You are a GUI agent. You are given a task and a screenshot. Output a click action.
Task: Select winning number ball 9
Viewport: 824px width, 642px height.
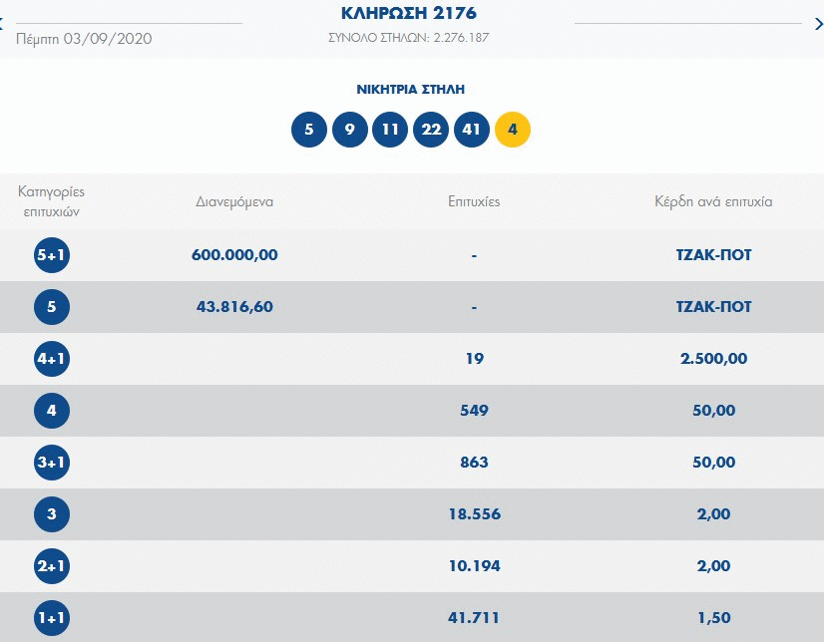point(349,130)
